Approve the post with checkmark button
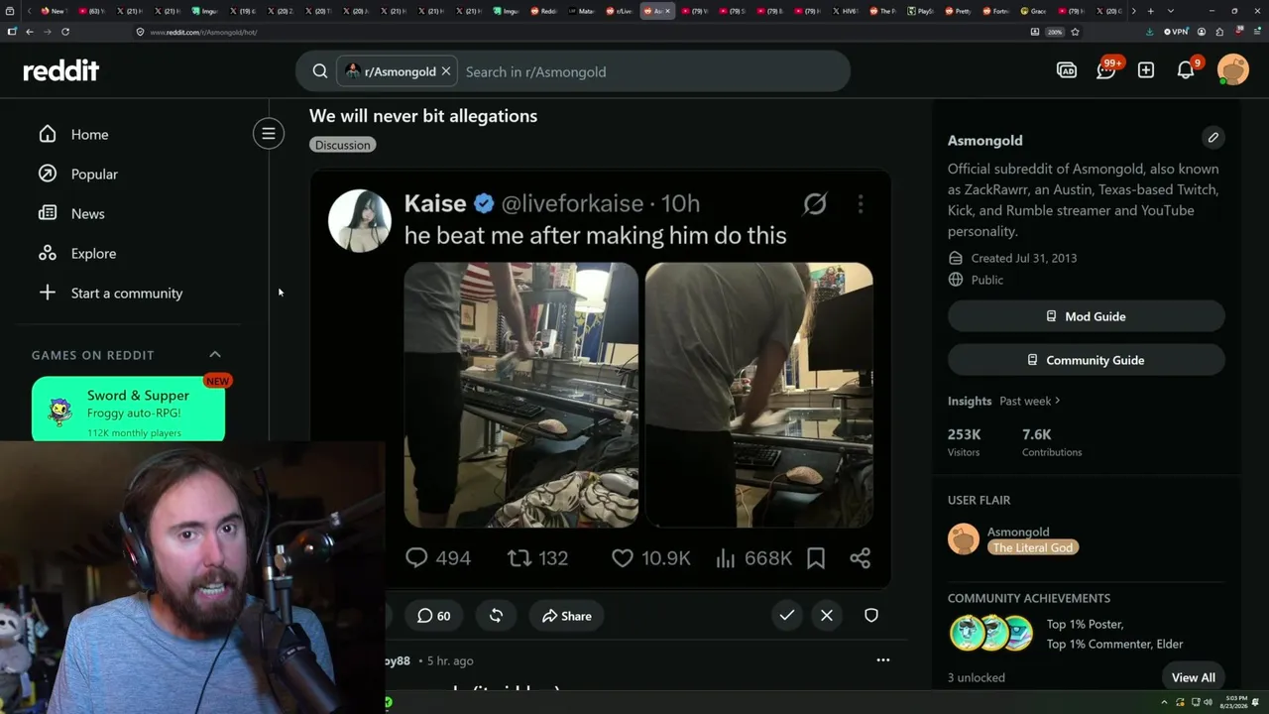 787,616
